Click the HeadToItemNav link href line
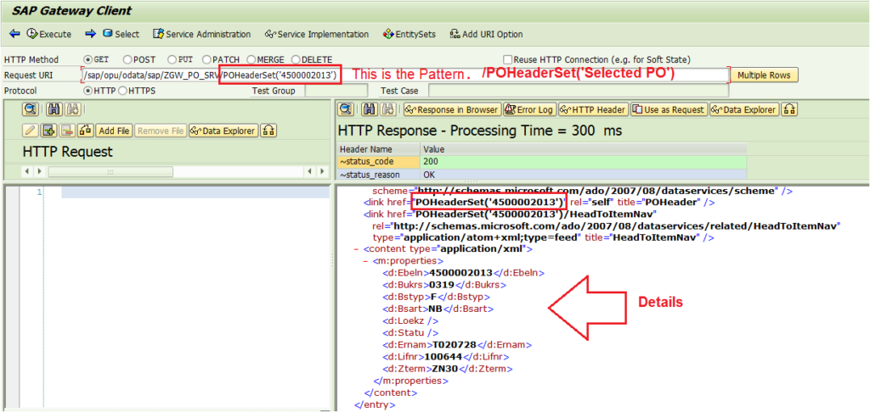Screen dimensions: 870x412 pos(510,214)
